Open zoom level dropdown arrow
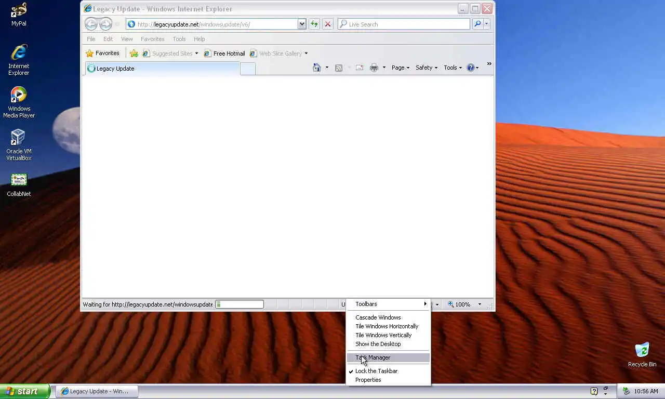This screenshot has height=399, width=665. [480, 304]
